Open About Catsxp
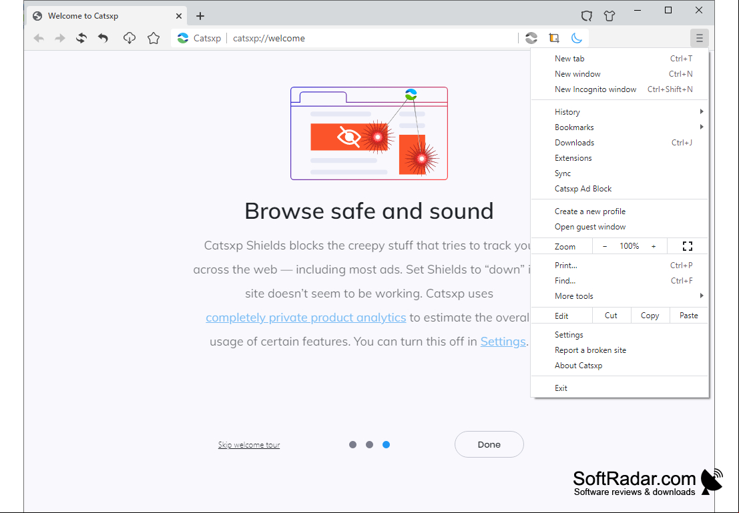The height and width of the screenshot is (513, 739). (x=620, y=366)
